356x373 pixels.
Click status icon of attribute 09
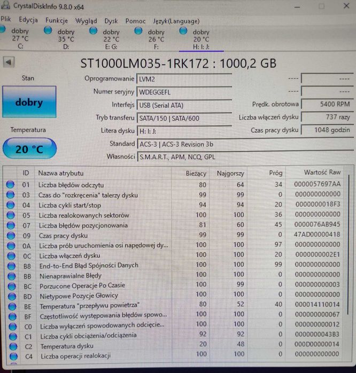pyautogui.click(x=11, y=235)
